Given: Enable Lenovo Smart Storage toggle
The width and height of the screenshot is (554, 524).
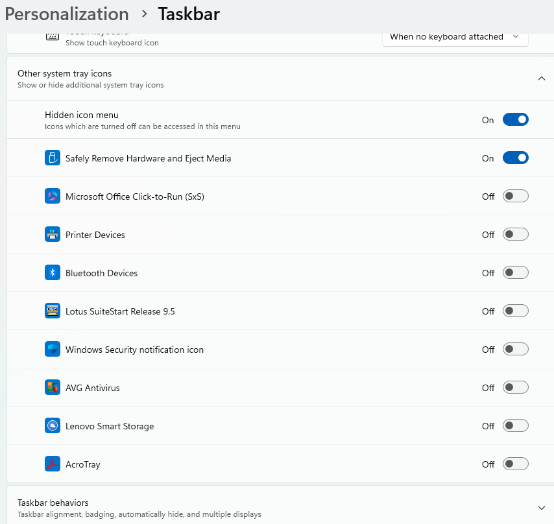Looking at the screenshot, I should (x=516, y=425).
